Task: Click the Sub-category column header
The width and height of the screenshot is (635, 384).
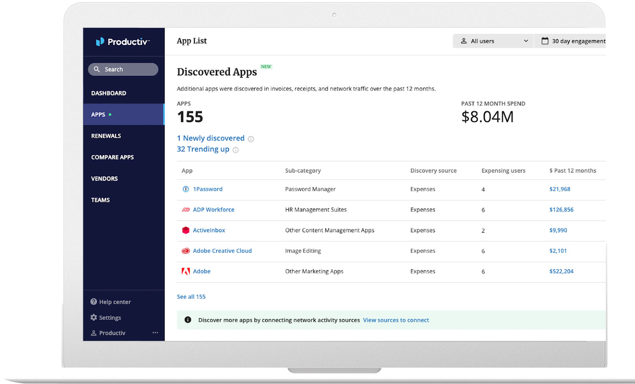Action: click(x=303, y=171)
